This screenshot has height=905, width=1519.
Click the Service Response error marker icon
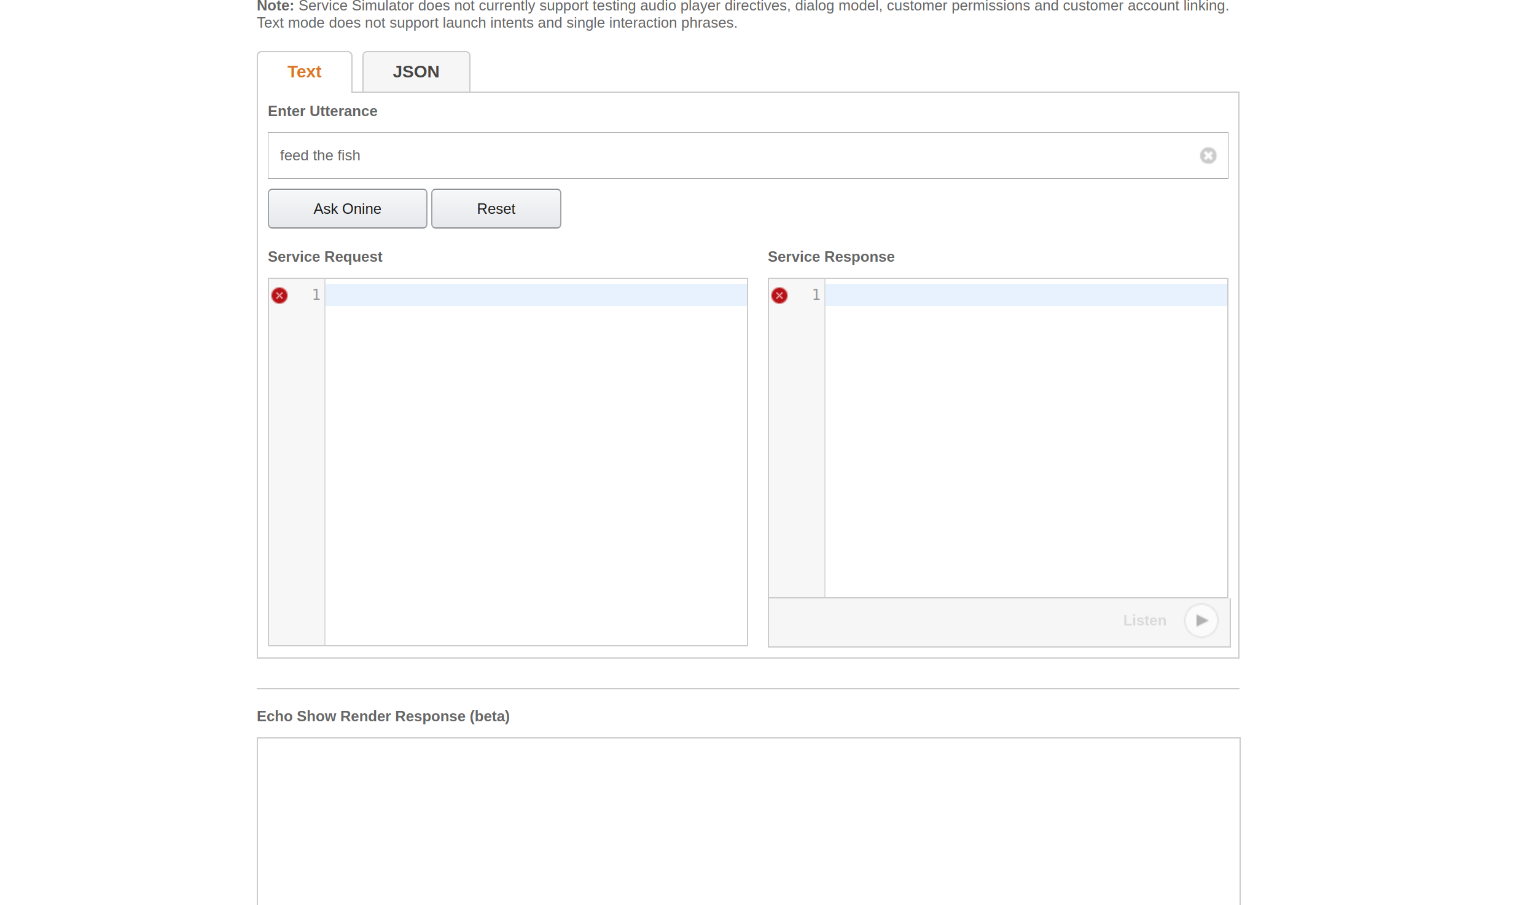(x=779, y=296)
